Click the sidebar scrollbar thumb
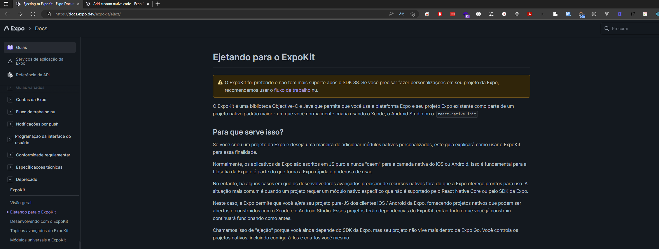 80,245
